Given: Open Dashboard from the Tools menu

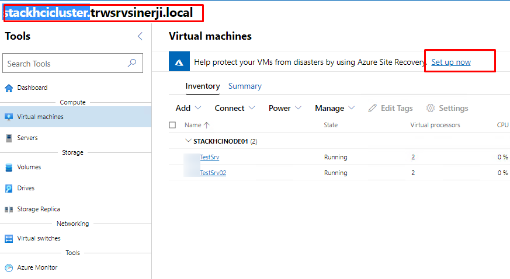Looking at the screenshot, I should (32, 88).
